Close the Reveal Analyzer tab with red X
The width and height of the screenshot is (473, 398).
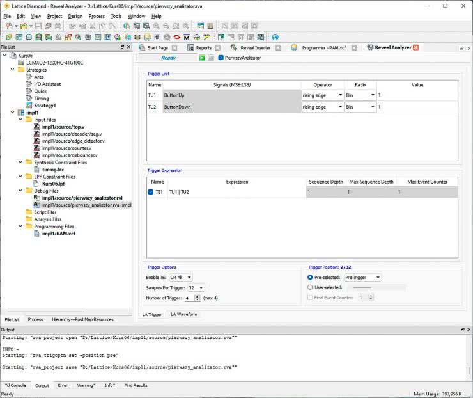[x=416, y=47]
